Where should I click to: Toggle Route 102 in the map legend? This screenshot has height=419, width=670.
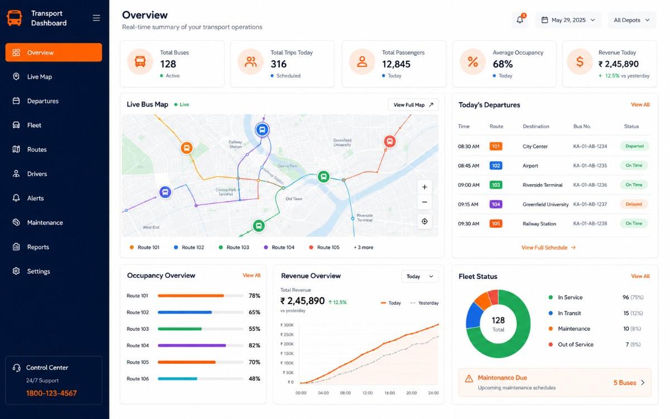coord(189,247)
